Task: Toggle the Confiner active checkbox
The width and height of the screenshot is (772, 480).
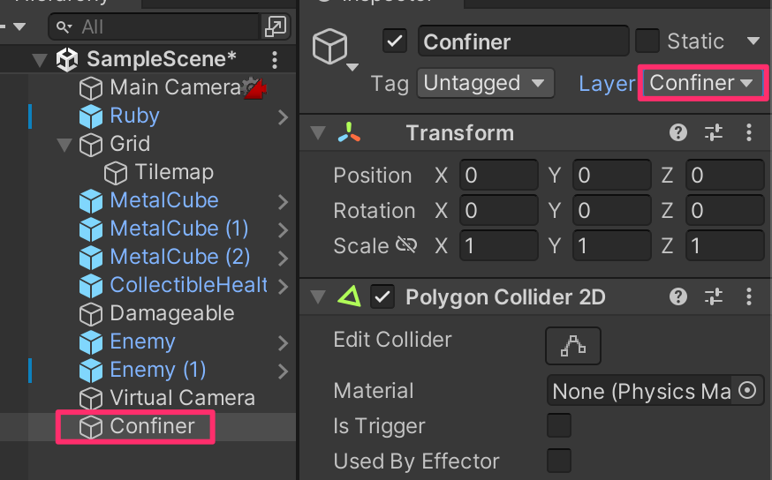Action: 395,41
